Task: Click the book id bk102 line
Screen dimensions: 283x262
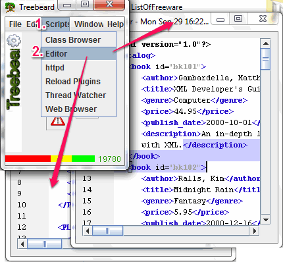Action: 168,167
